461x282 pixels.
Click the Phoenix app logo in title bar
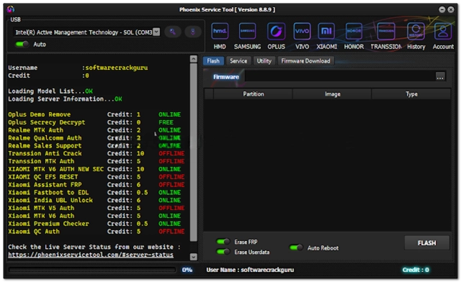coord(11,9)
